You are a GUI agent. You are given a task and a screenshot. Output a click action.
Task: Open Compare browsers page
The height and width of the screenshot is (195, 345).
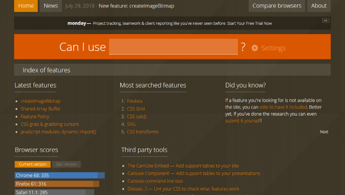coord(277,6)
